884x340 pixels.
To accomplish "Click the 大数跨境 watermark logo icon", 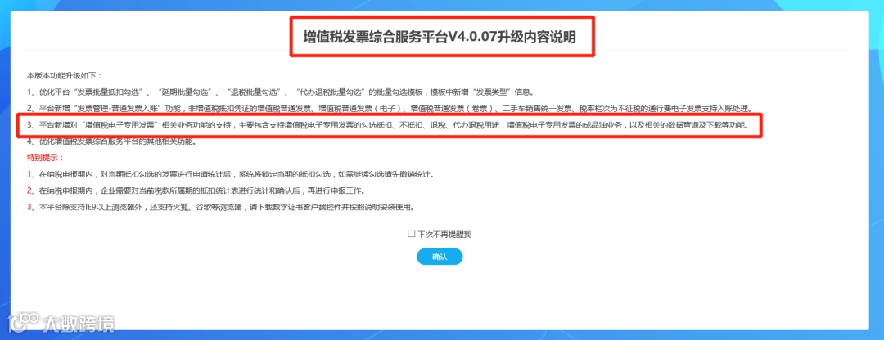I will (23, 323).
